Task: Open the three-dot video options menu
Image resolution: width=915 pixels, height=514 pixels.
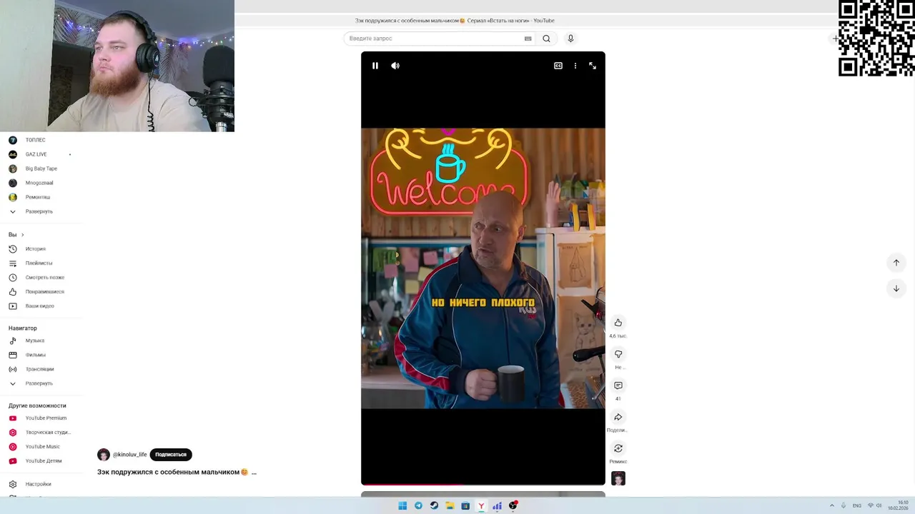Action: (x=575, y=66)
